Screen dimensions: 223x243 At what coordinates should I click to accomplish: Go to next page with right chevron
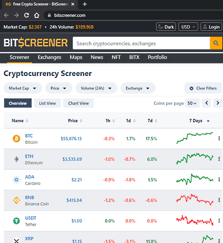point(218,103)
